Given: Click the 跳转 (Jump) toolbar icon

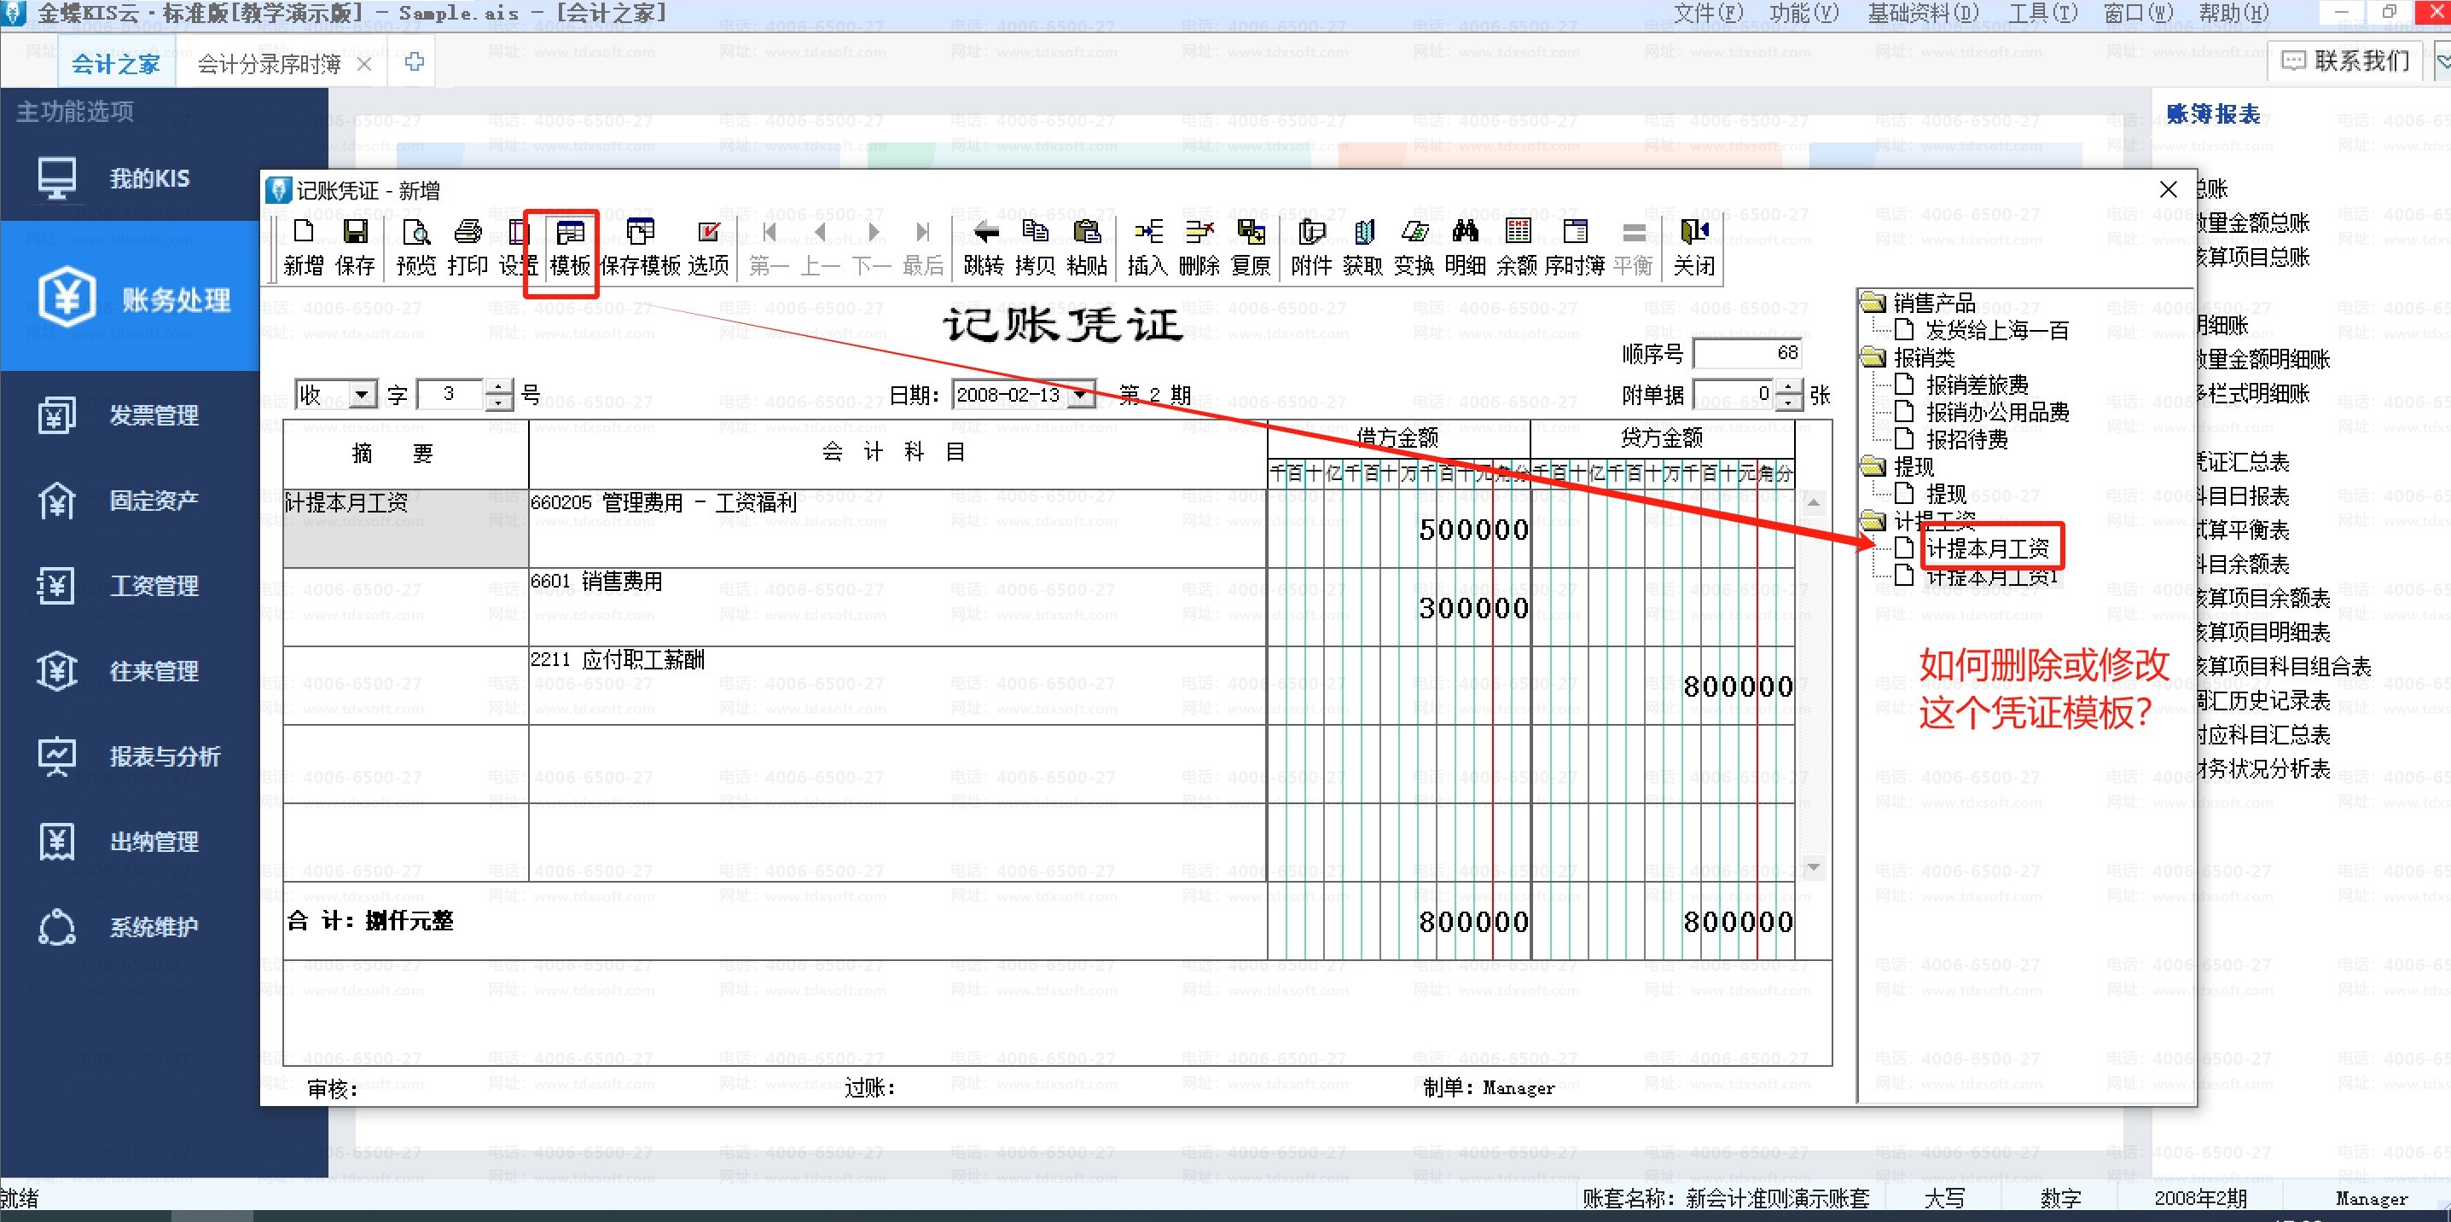Looking at the screenshot, I should coord(984,247).
